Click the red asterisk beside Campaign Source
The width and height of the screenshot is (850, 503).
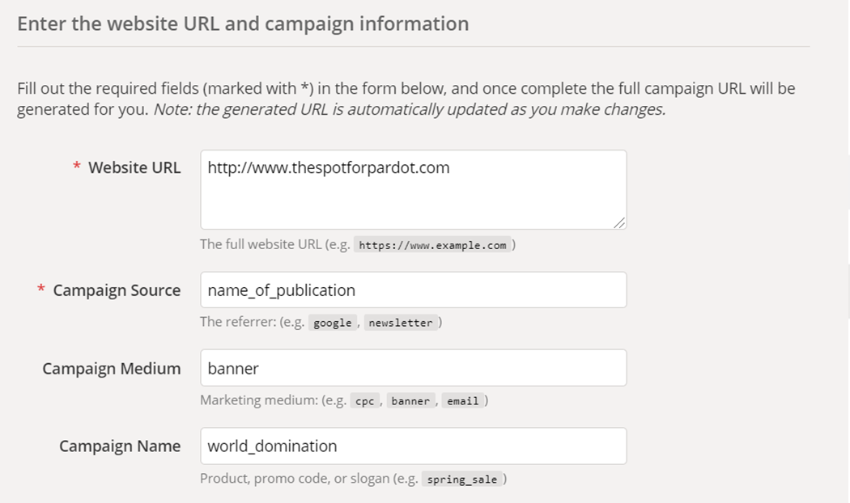pyautogui.click(x=41, y=290)
